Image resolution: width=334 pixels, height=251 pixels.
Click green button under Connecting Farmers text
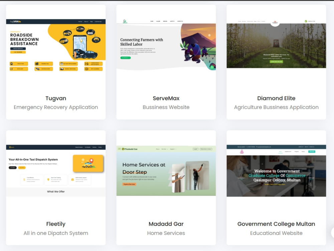point(126,58)
